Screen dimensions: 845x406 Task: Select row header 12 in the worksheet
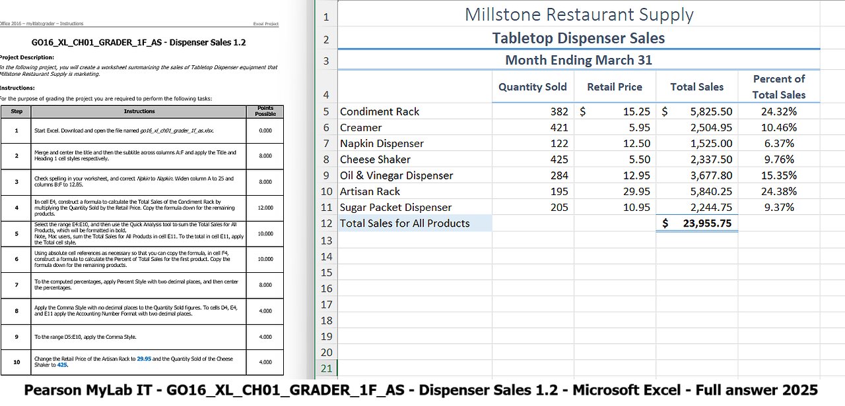pyautogui.click(x=327, y=223)
